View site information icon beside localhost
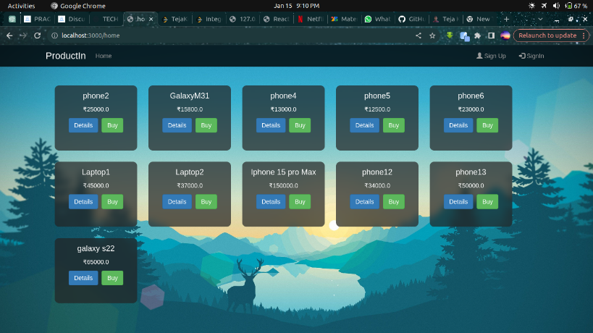Screen dimensions: 593x333 [54, 35]
